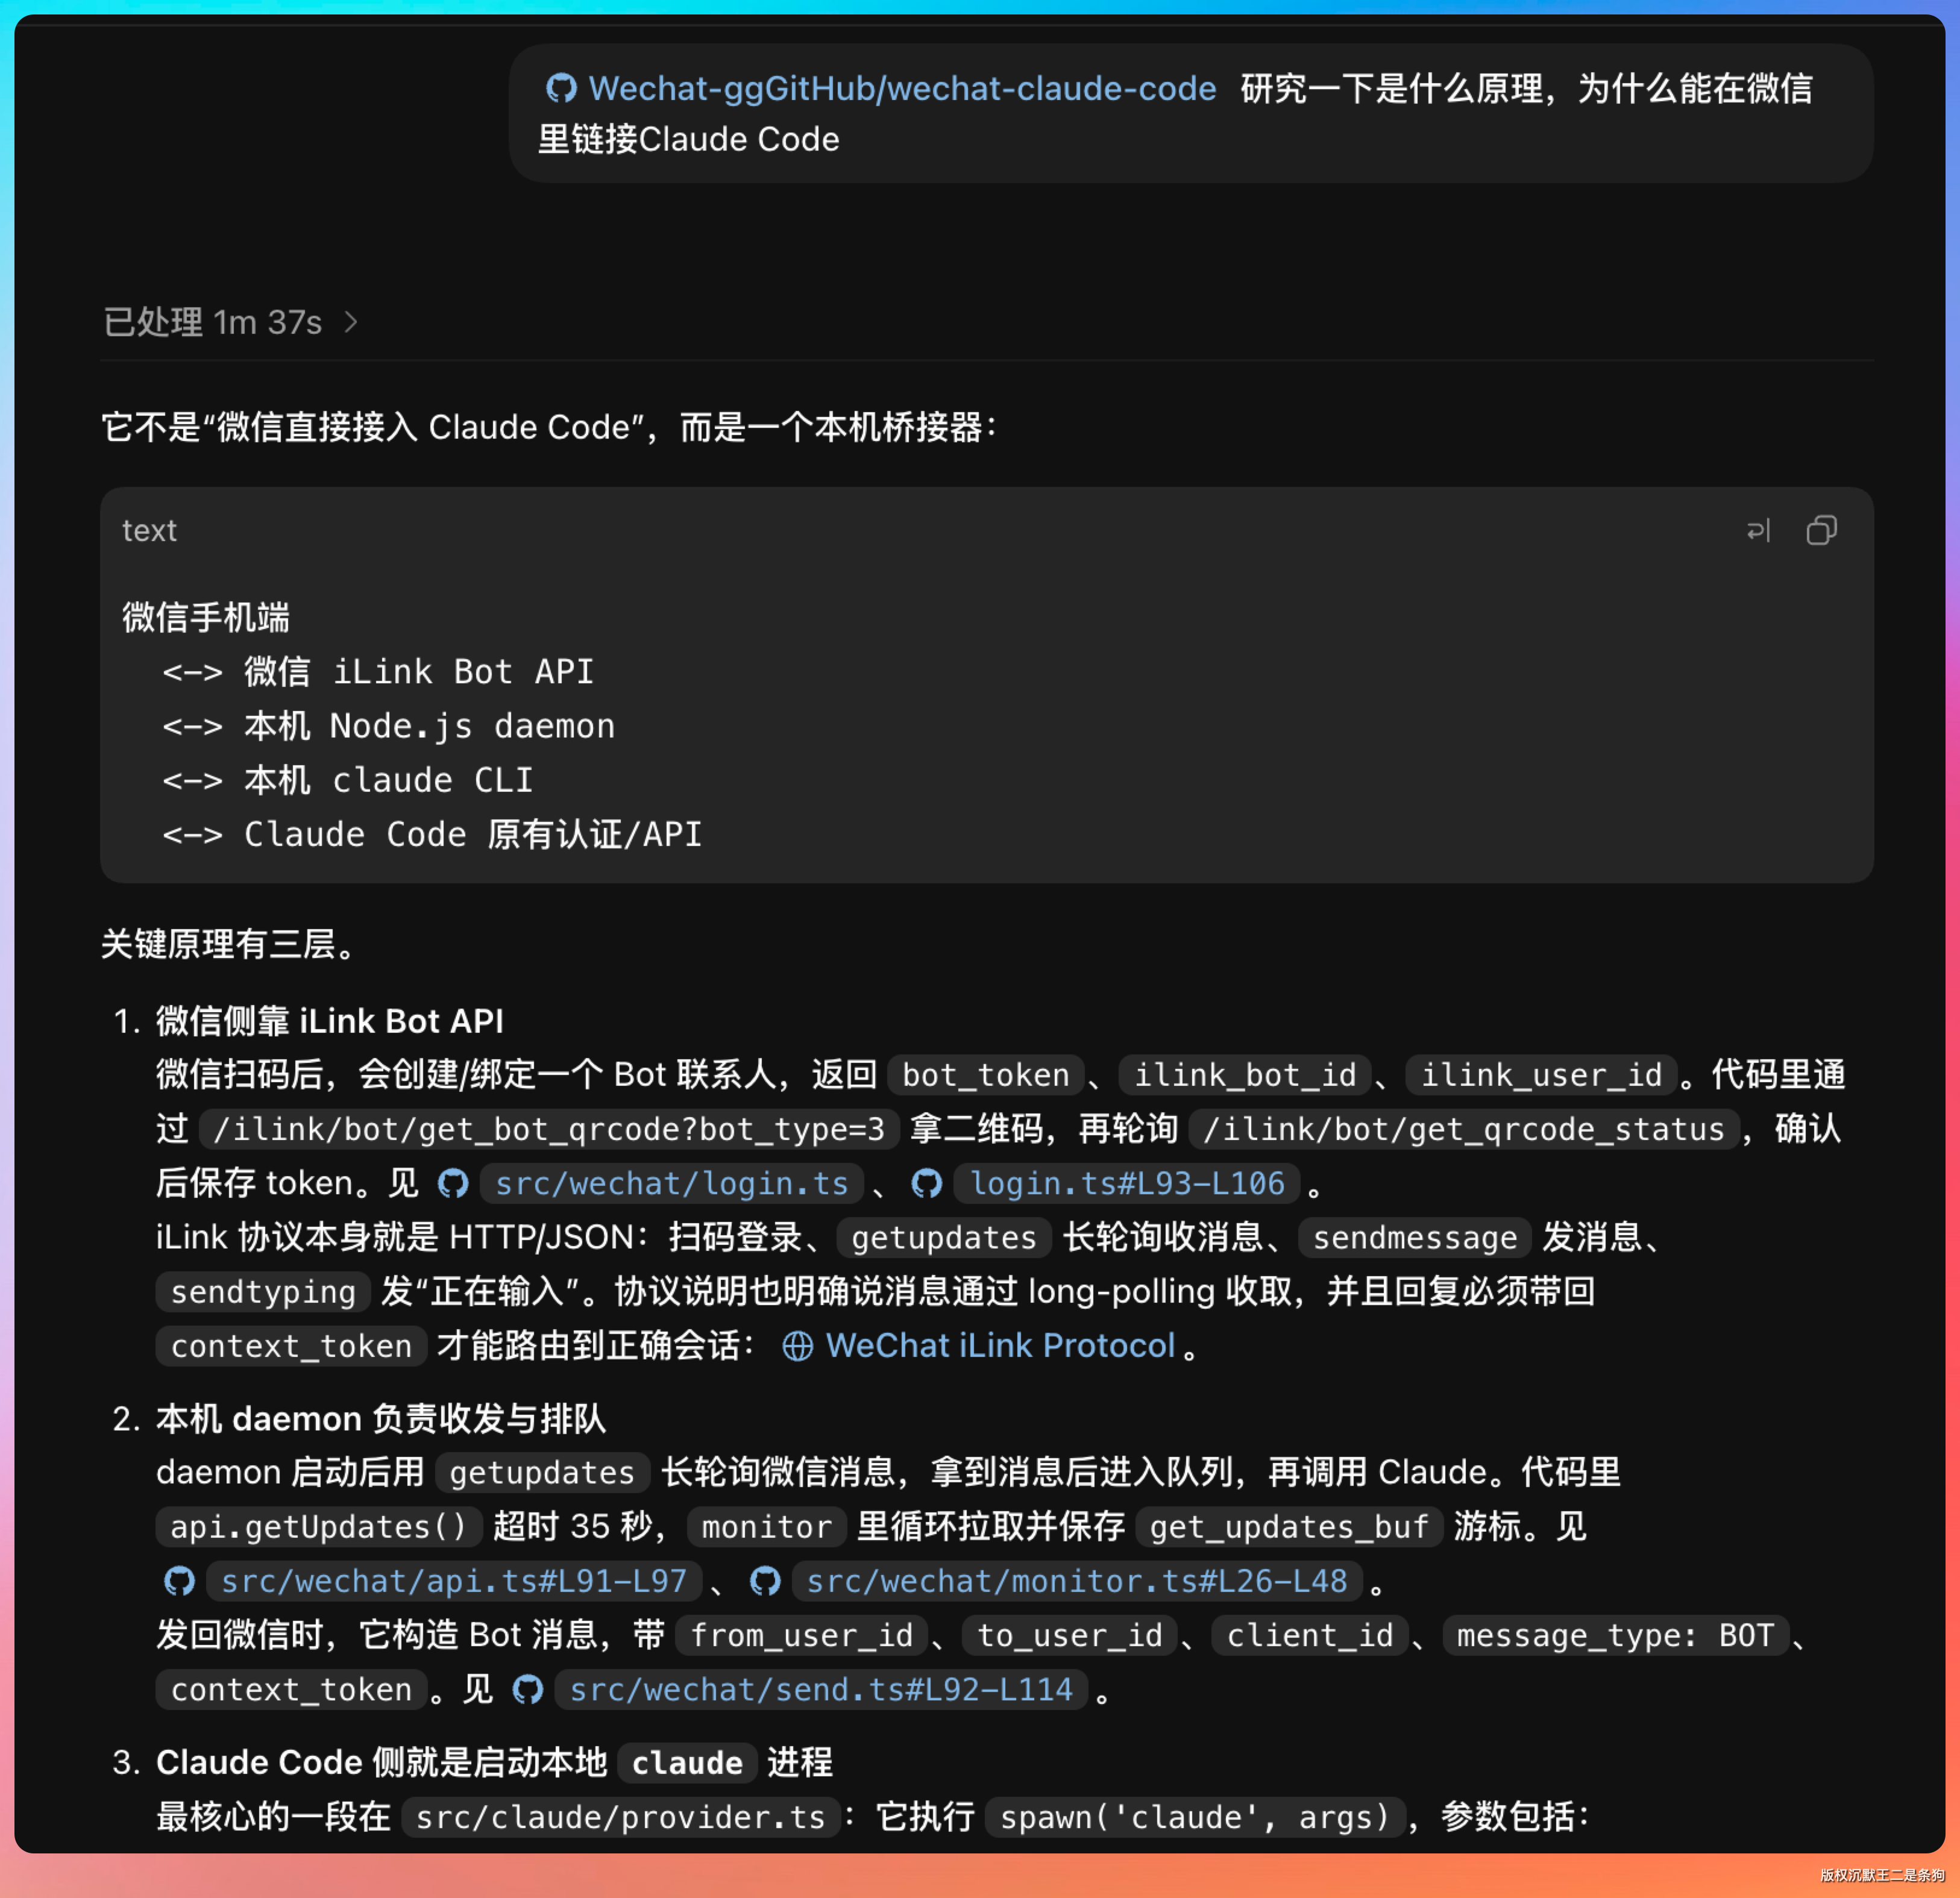
Task: Click the inline code "spawn('claude', args)"
Action: [x=1195, y=1816]
